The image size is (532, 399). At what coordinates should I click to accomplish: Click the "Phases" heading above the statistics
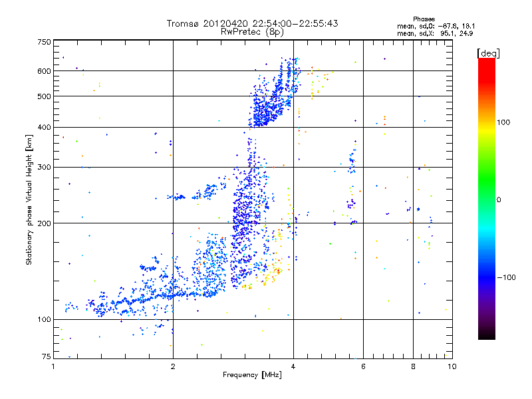click(x=424, y=19)
